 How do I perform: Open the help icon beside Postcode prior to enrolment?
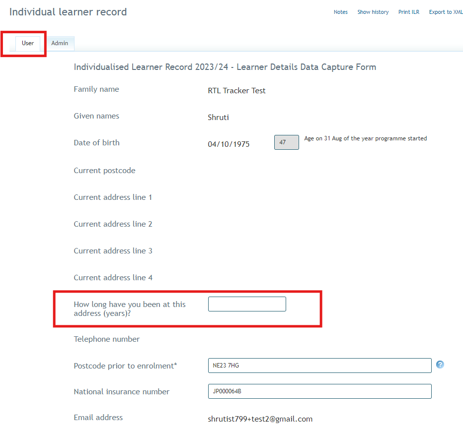440,365
